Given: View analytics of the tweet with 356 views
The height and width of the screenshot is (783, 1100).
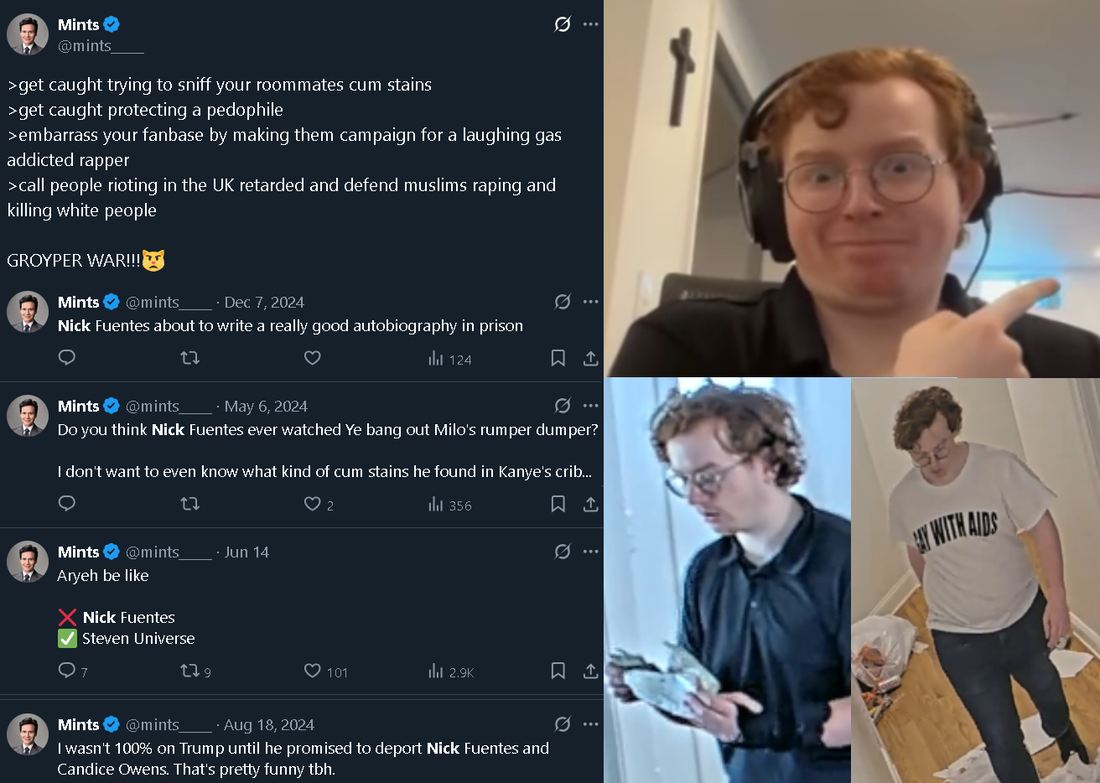Looking at the screenshot, I should coord(450,505).
